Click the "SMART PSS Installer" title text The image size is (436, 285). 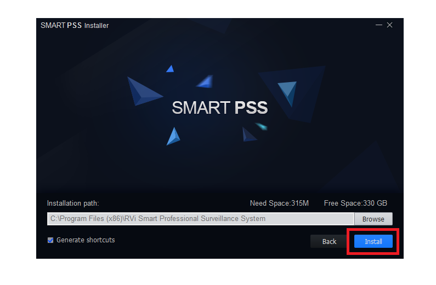[75, 26]
